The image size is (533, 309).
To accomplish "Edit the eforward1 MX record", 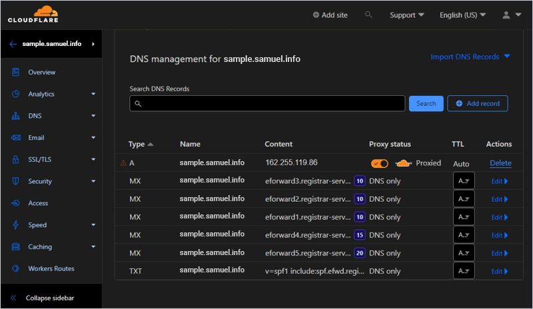I will coord(499,217).
